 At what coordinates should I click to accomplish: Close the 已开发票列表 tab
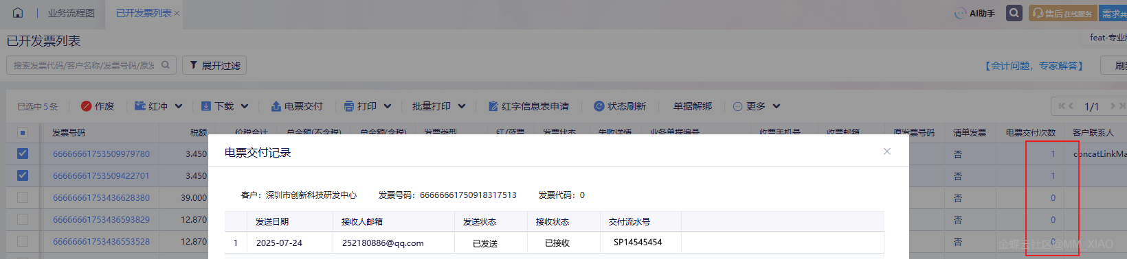pos(177,14)
